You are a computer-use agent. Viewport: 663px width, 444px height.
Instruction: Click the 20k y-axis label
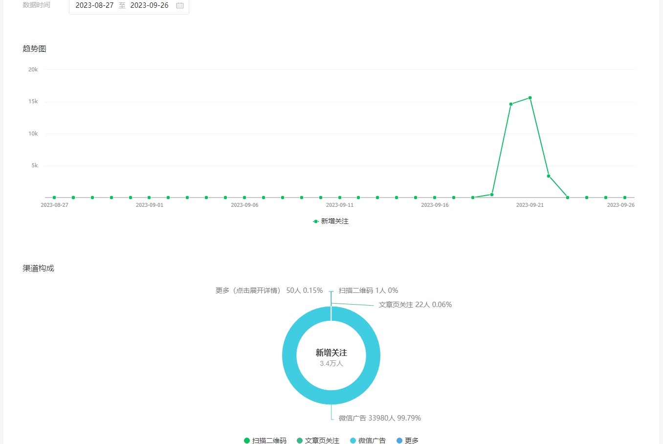click(33, 69)
